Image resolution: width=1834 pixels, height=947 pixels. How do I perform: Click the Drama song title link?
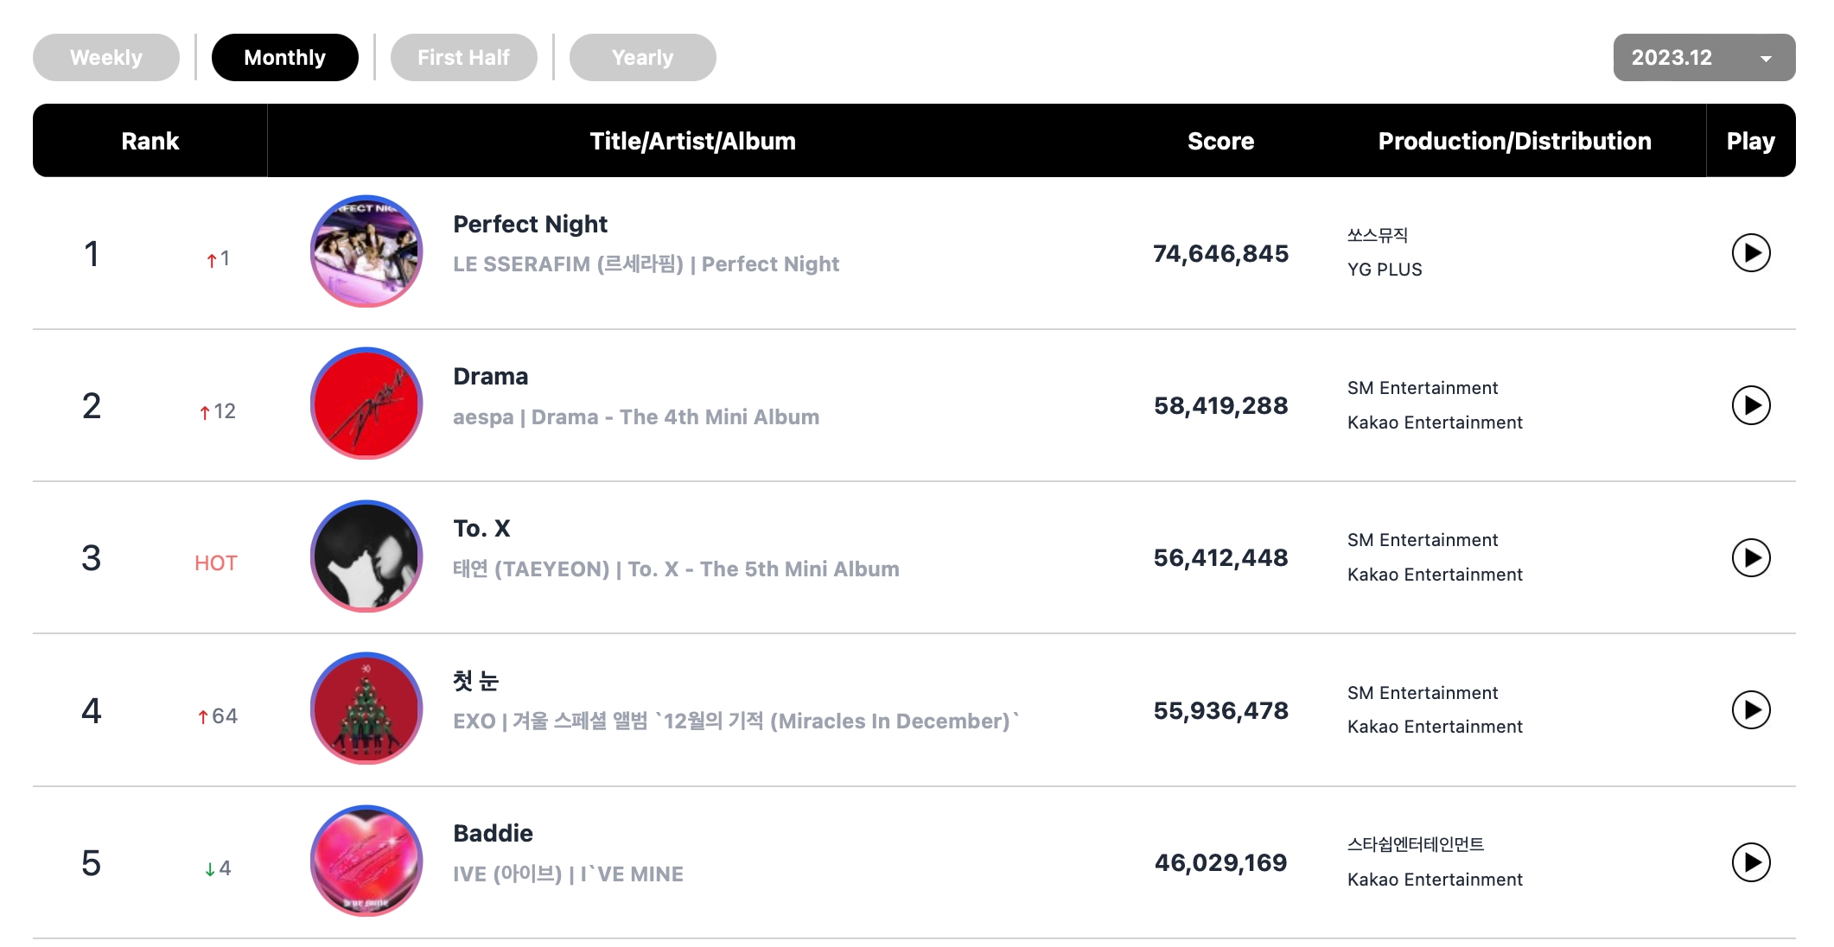coord(490,377)
